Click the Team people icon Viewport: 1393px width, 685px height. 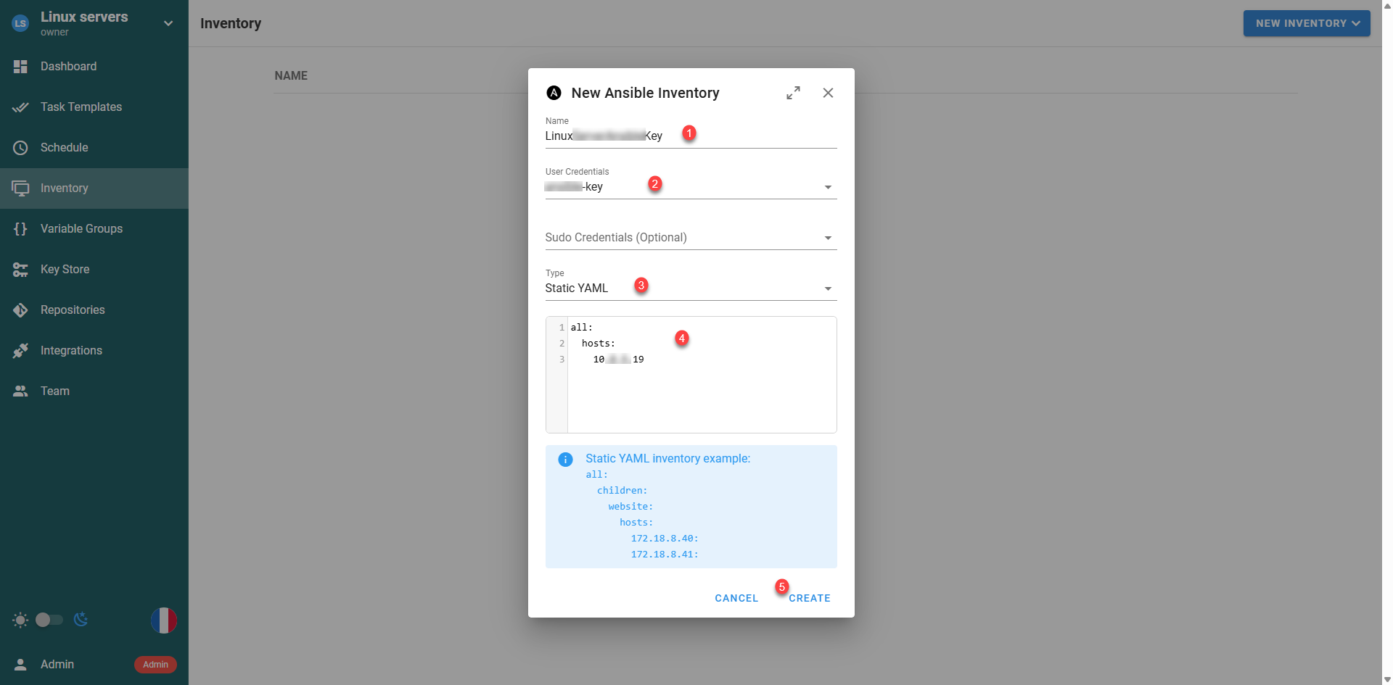(x=20, y=391)
